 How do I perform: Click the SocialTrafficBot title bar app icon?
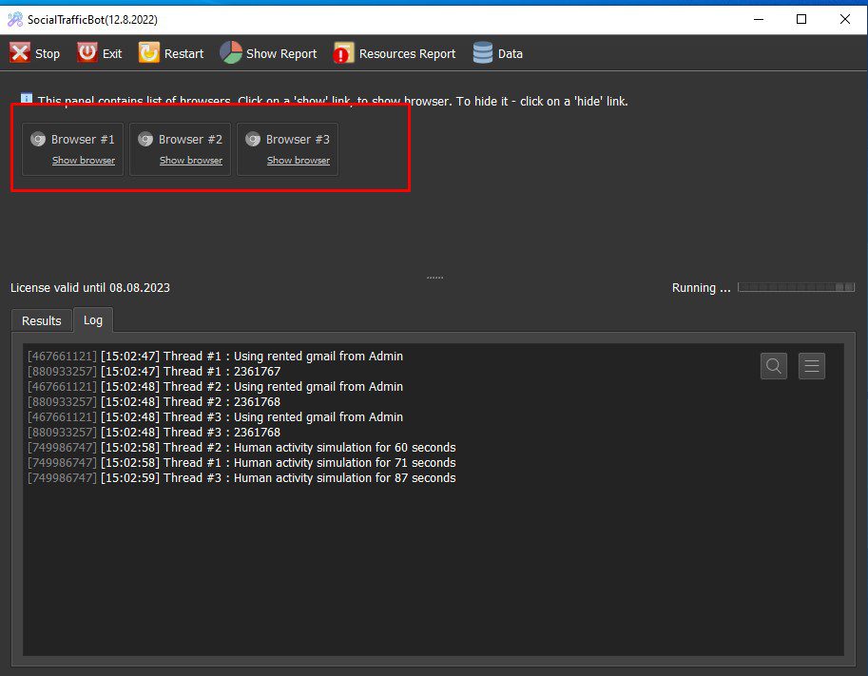click(15, 20)
